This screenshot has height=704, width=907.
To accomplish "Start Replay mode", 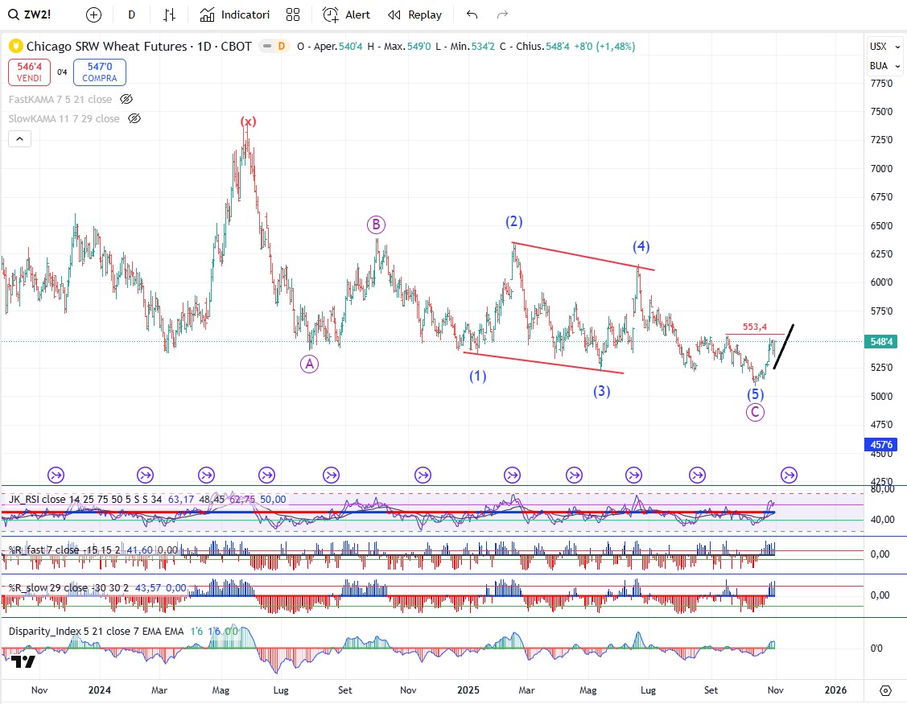I will click(414, 14).
